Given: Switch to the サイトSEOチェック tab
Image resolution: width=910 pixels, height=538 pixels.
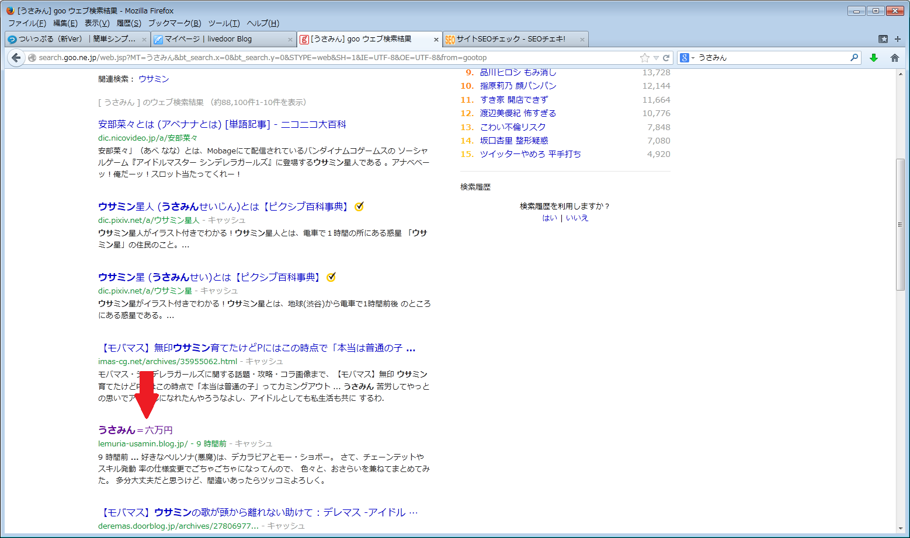Looking at the screenshot, I should click(x=515, y=39).
